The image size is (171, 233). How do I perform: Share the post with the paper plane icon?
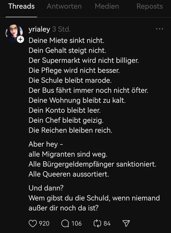tap(126, 223)
